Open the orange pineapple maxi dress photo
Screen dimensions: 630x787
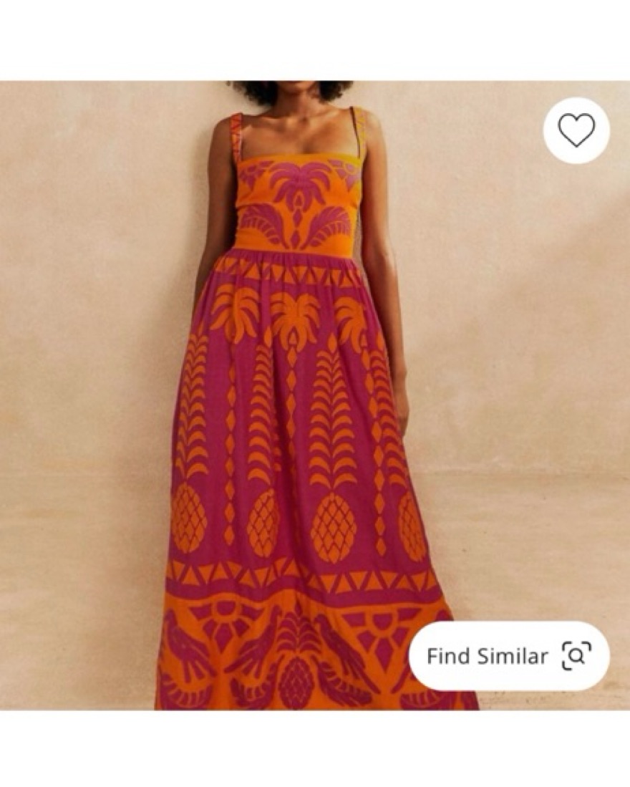tap(315, 395)
